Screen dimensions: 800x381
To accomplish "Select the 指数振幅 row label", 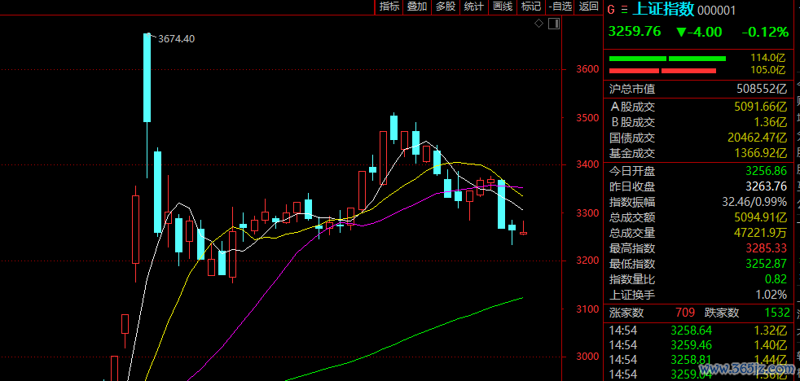I will coord(632,201).
